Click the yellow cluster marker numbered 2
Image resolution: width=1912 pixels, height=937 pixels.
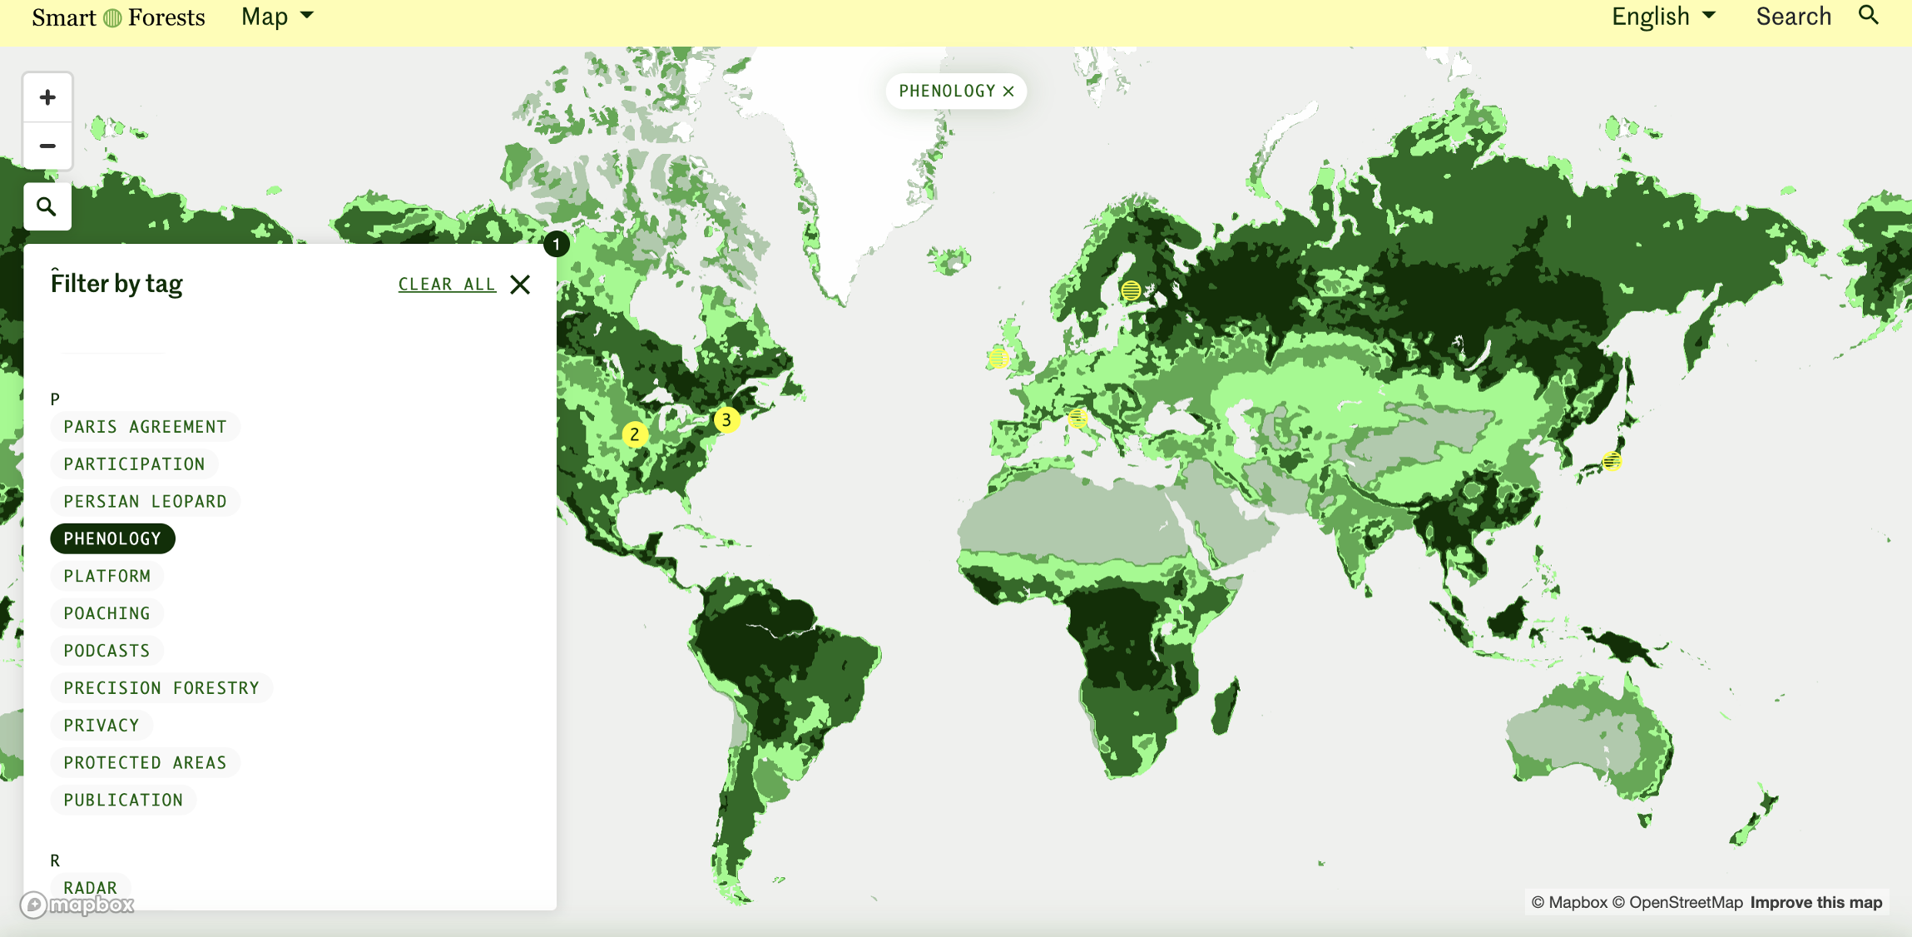[635, 434]
